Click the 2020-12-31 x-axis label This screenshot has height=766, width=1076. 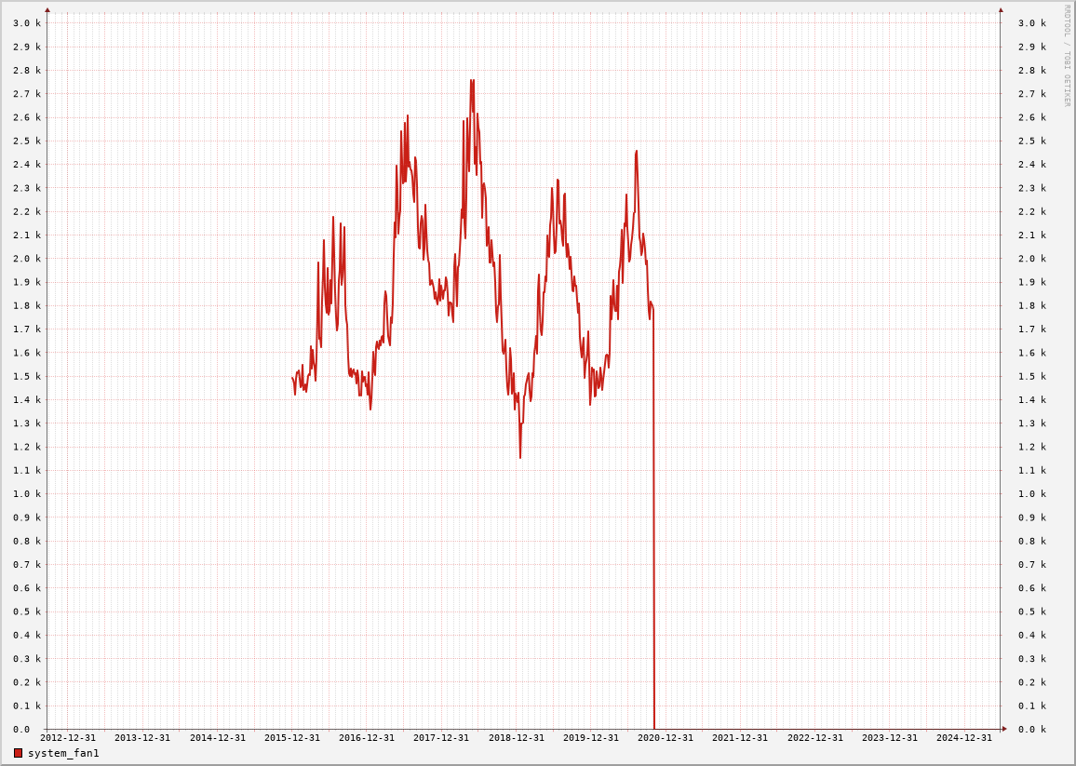pos(666,738)
